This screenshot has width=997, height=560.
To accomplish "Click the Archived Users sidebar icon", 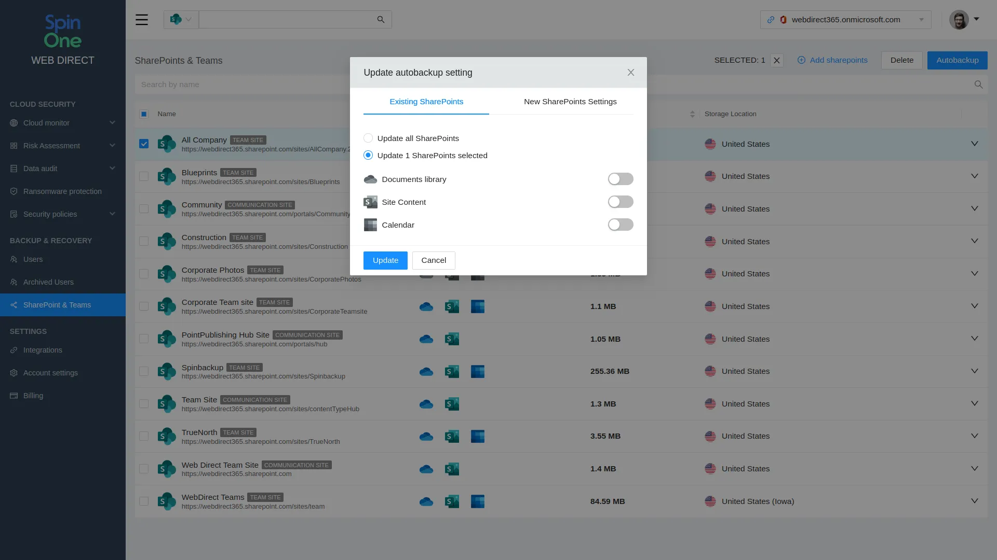I will (x=13, y=282).
